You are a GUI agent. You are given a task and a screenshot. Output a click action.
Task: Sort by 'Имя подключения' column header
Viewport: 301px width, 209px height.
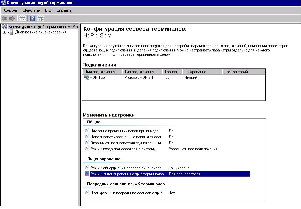point(102,72)
